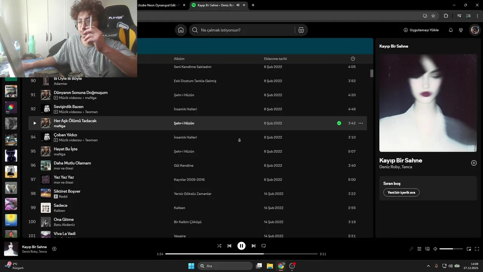Image resolution: width=483 pixels, height=272 pixels.
Task: Bookmark this page with the star
Action: pos(433,16)
